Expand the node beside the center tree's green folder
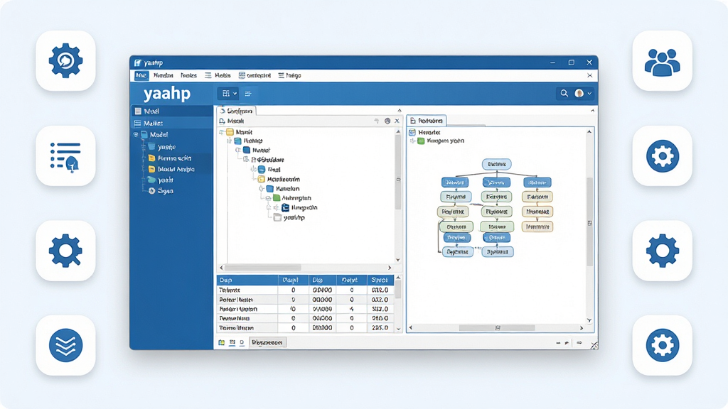 pos(268,198)
